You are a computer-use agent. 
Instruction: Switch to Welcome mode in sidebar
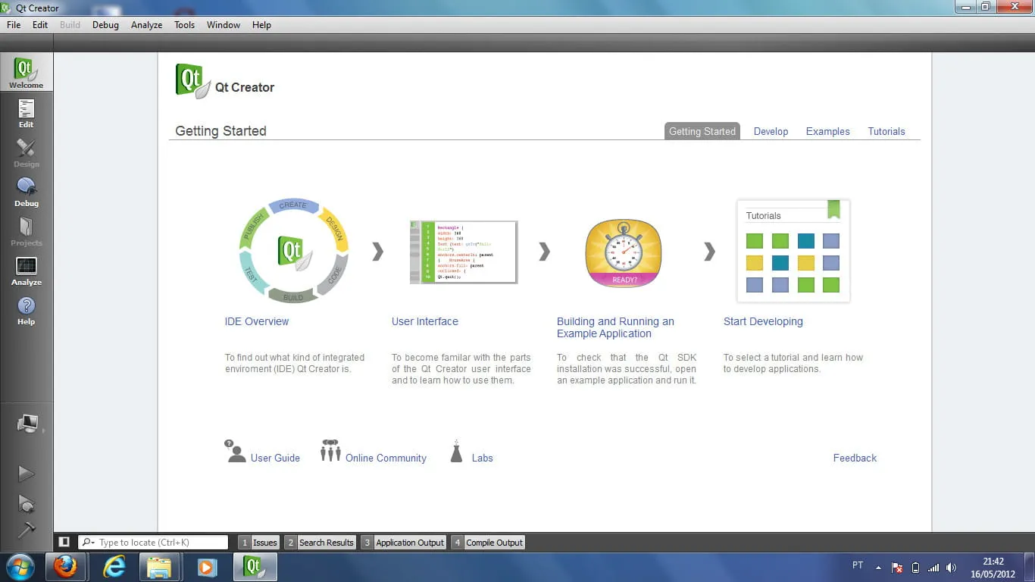(27, 73)
